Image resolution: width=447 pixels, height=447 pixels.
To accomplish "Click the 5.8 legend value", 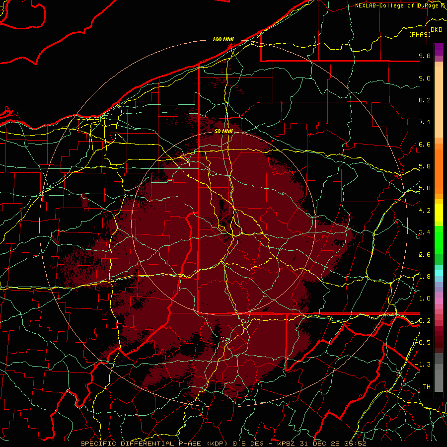I will [x=425, y=166].
